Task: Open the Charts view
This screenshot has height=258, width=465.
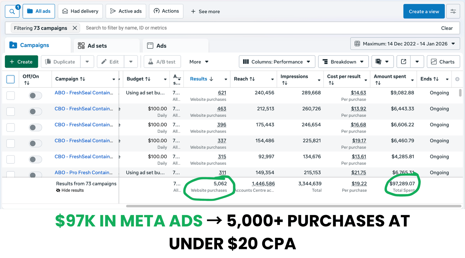Action: pos(443,62)
